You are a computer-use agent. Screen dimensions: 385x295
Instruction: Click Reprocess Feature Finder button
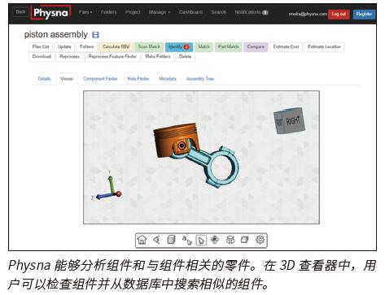tap(112, 57)
